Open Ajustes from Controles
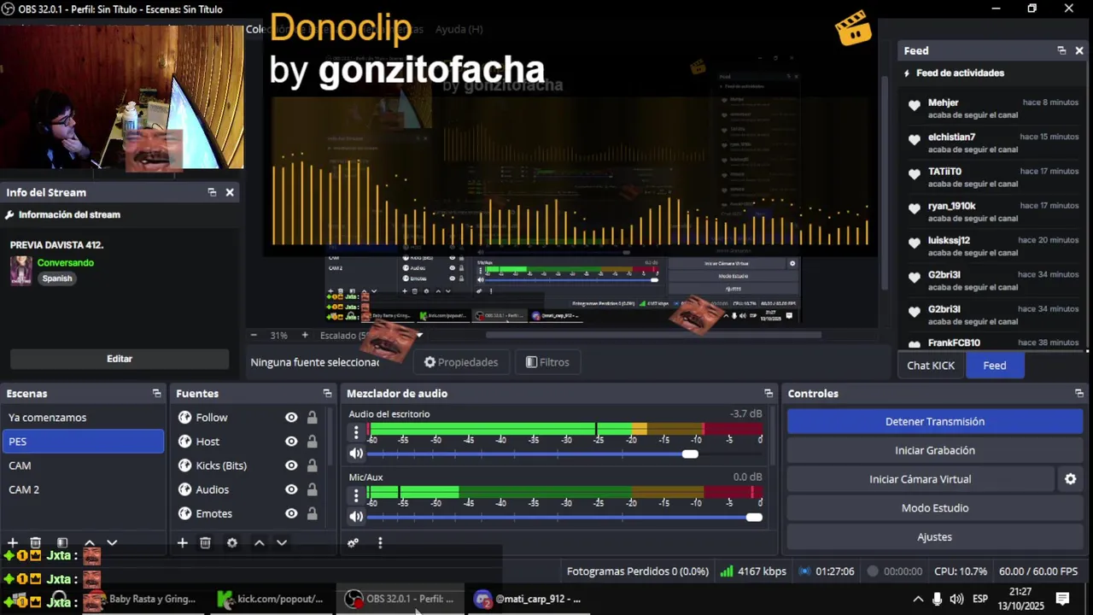Viewport: 1093px width, 615px height. 935,536
